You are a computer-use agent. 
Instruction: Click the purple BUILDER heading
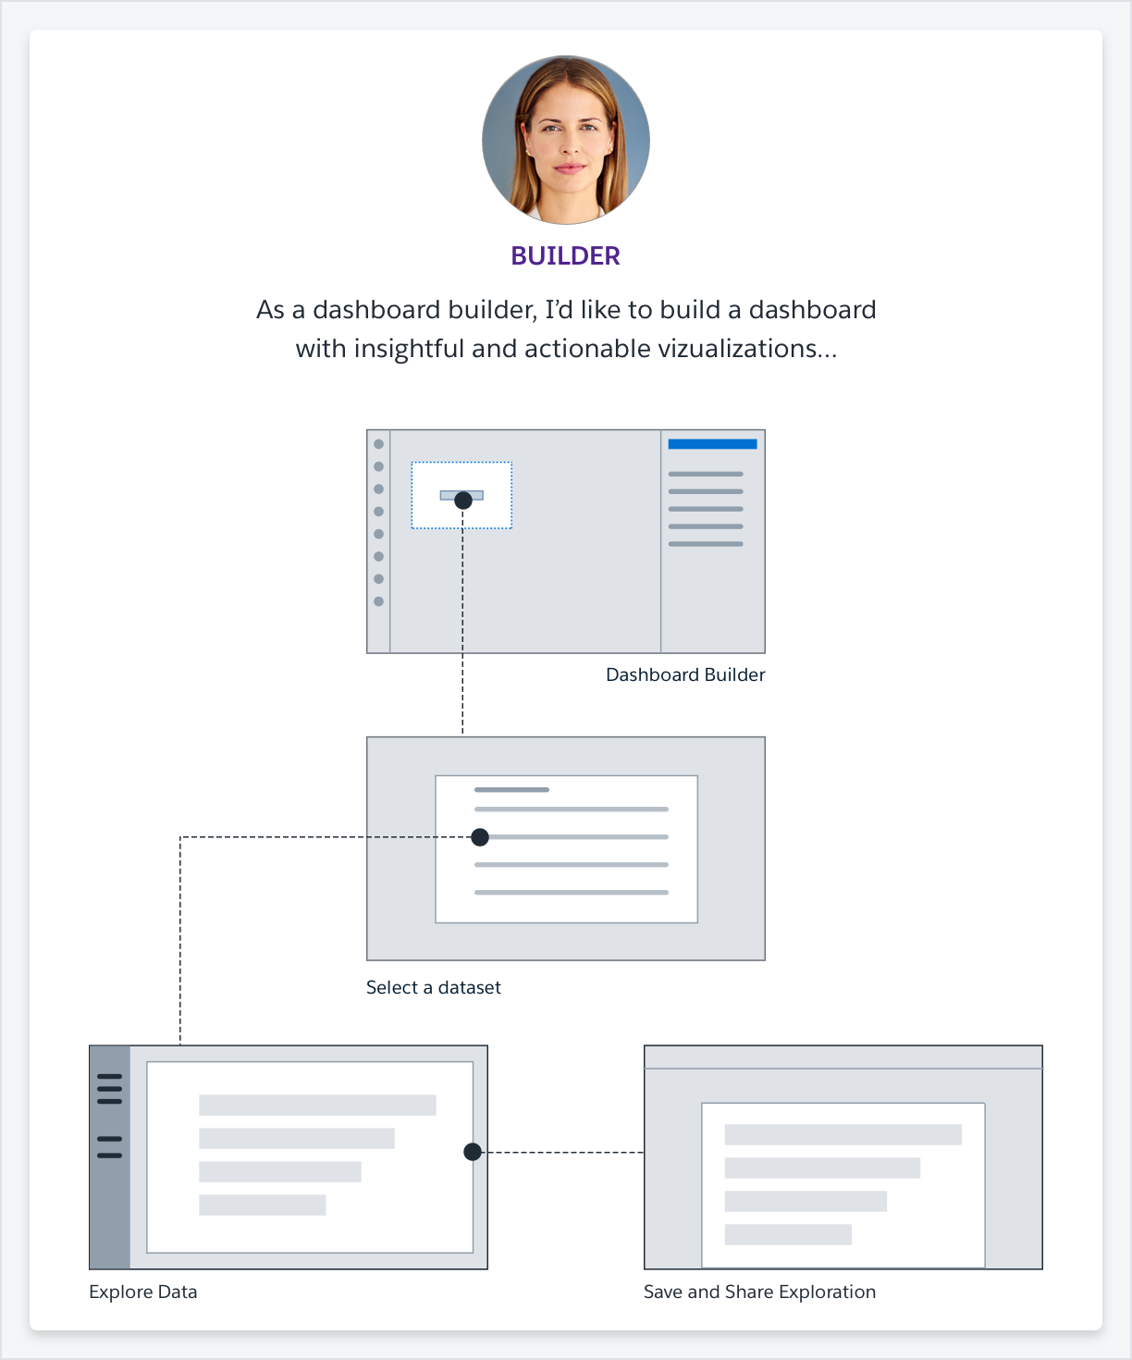565,256
